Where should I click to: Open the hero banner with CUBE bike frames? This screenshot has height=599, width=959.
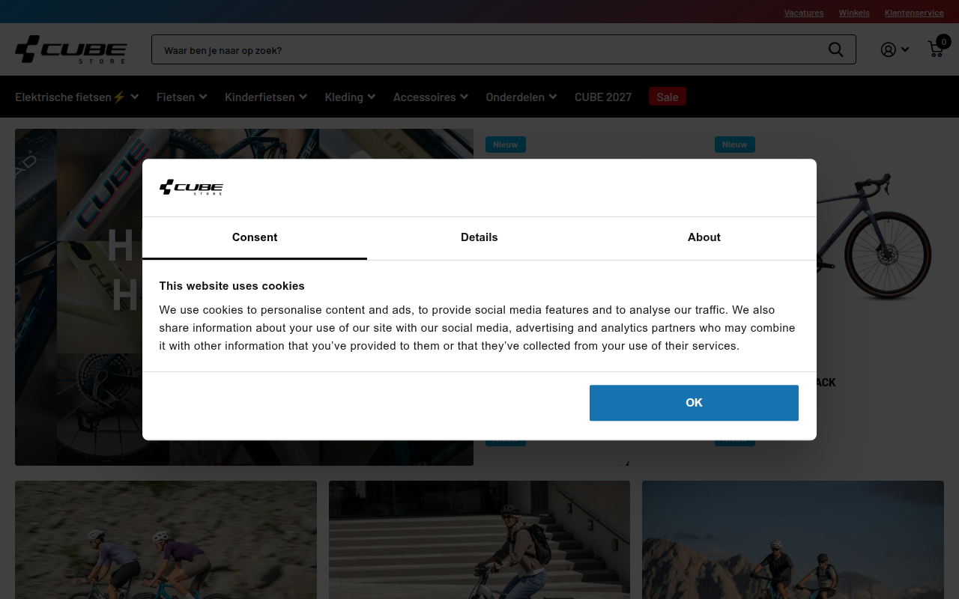coord(244,297)
